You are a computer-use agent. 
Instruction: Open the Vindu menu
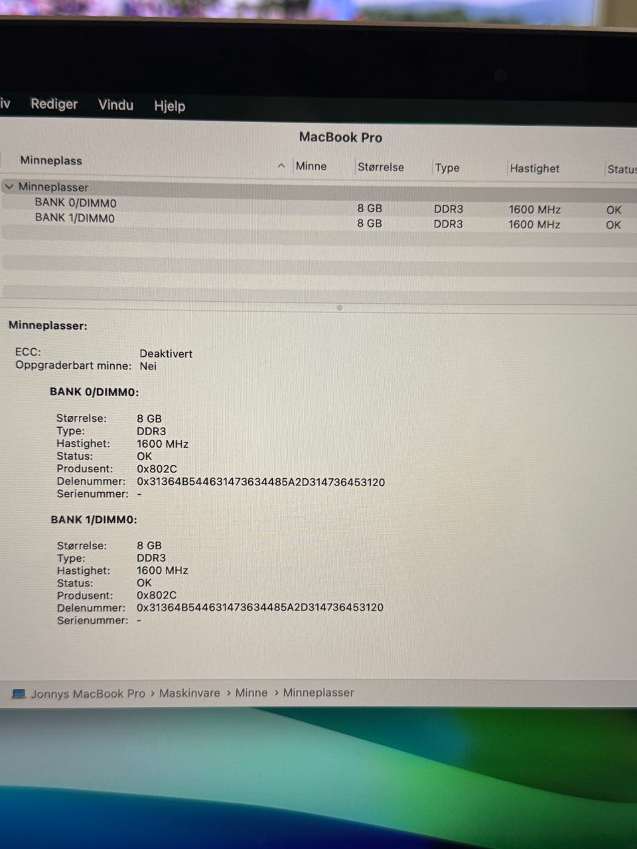115,105
